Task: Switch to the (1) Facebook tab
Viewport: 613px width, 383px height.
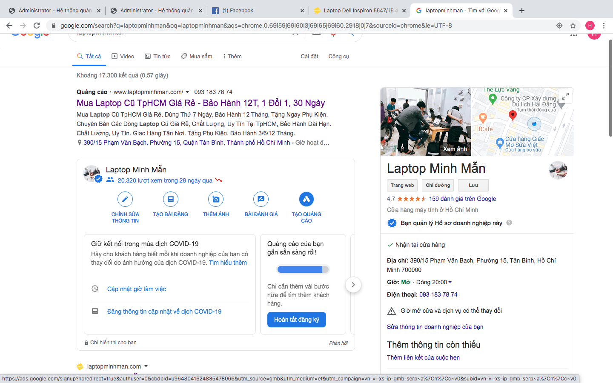Action: tap(257, 11)
